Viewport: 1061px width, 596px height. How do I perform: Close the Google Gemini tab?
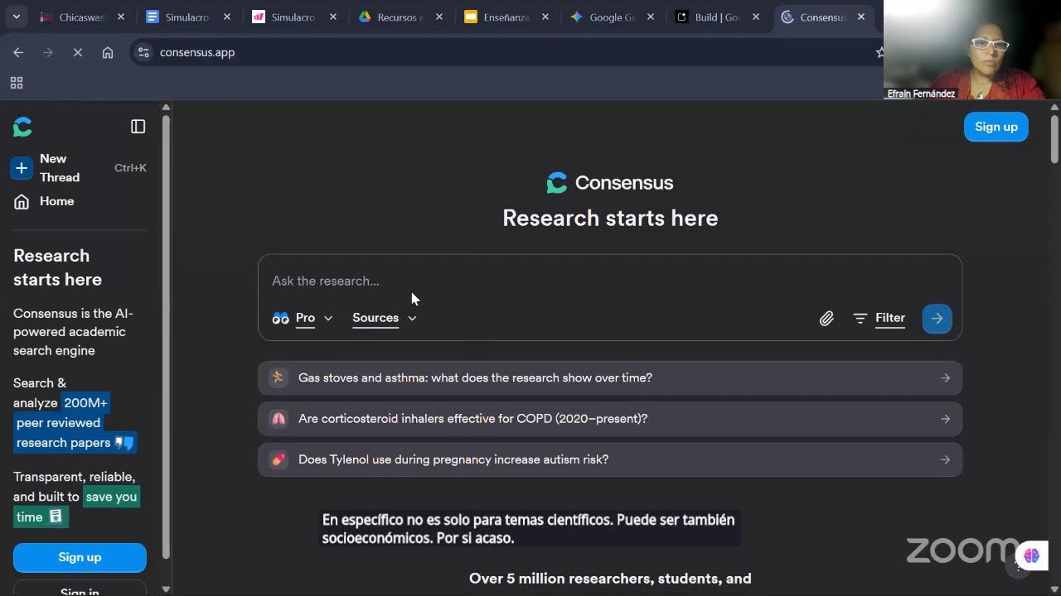coord(651,17)
